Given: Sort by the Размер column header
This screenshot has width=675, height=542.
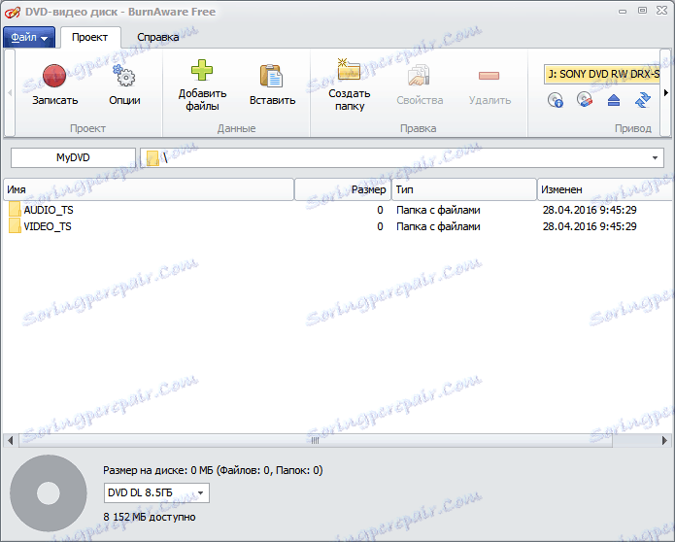Looking at the screenshot, I should [343, 189].
